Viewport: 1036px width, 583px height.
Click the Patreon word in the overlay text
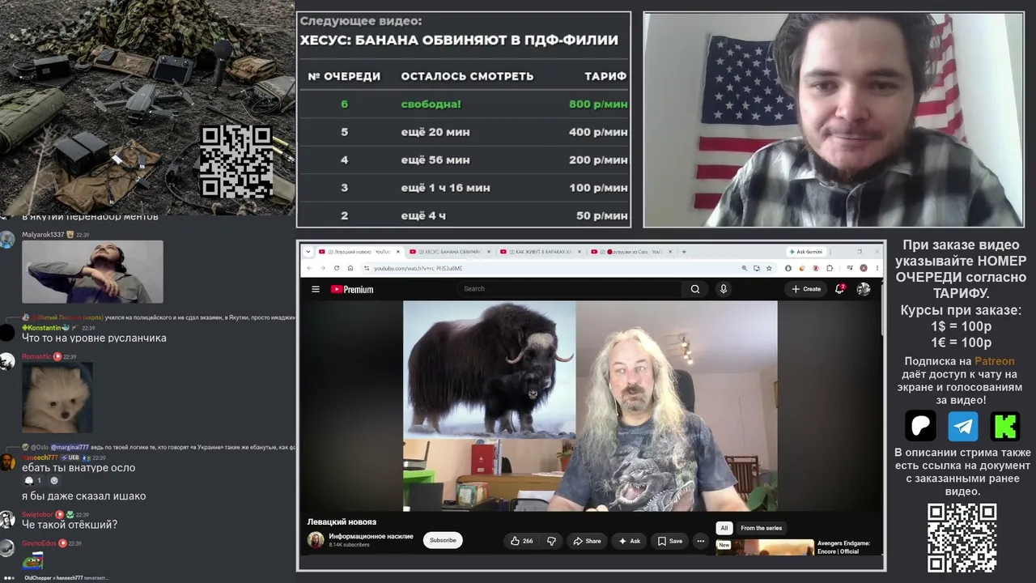[x=994, y=361]
